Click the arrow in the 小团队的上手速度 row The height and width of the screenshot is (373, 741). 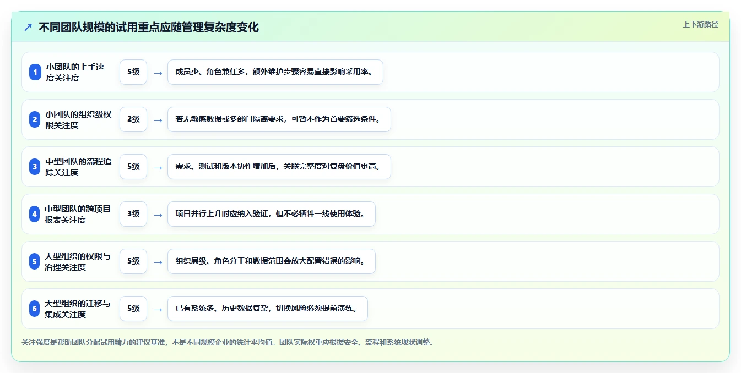pyautogui.click(x=158, y=73)
